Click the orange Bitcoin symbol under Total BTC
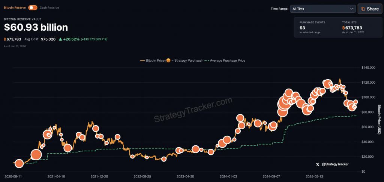 [x=344, y=28]
